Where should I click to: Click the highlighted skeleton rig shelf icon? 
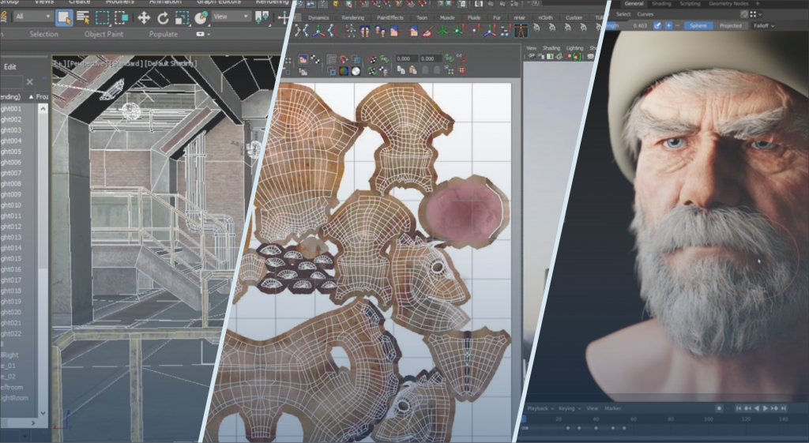pos(520,31)
